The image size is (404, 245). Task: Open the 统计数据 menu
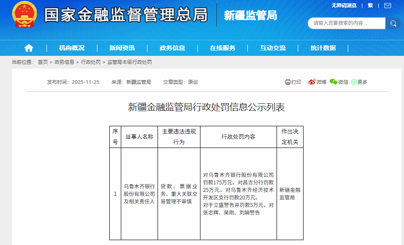[x=323, y=48]
